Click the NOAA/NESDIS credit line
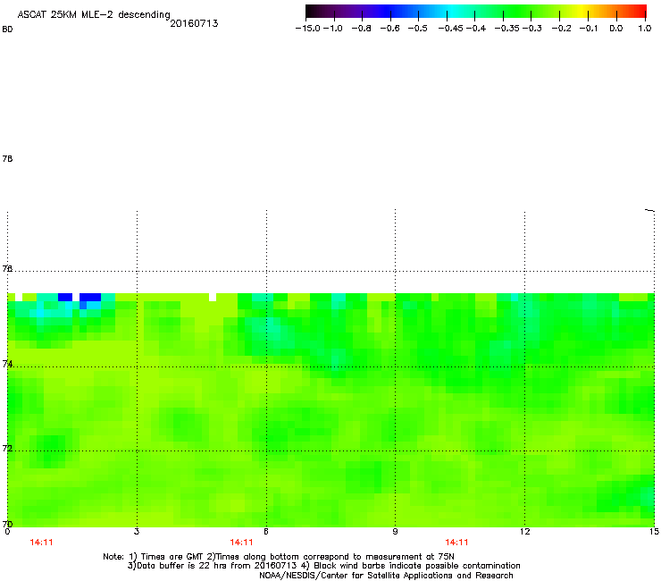The height and width of the screenshot is (581, 661). point(386,576)
